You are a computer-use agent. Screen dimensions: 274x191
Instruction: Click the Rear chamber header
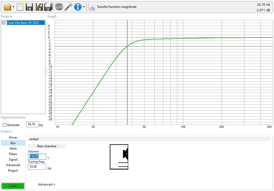pos(47,146)
